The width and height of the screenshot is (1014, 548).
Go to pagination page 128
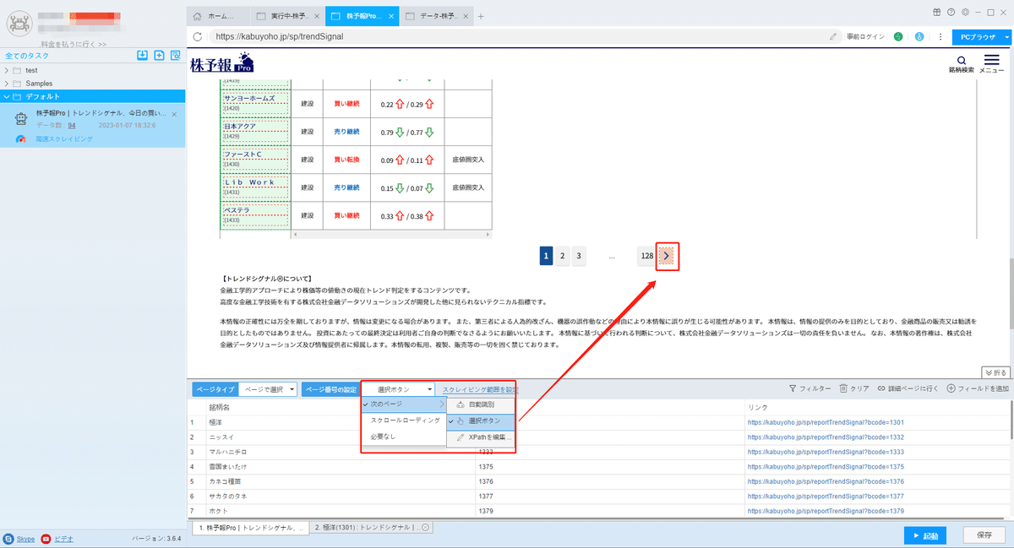pyautogui.click(x=646, y=256)
